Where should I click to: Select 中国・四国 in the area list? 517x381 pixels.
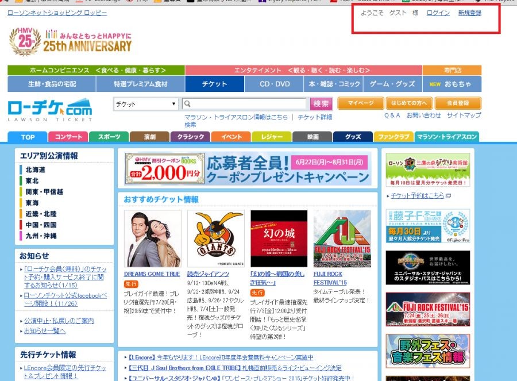tap(41, 225)
